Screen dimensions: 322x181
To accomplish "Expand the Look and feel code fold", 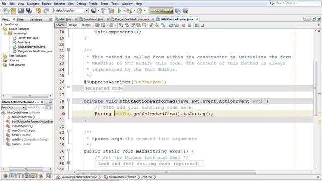I will pyautogui.click(x=68, y=162).
